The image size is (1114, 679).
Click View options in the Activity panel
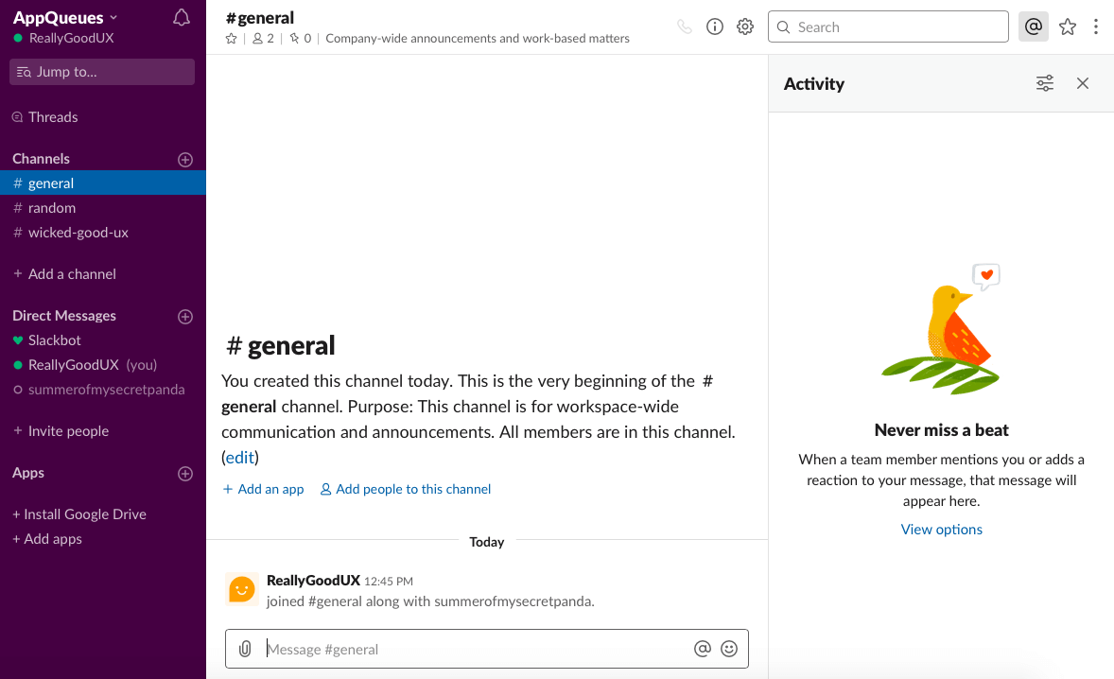point(941,529)
